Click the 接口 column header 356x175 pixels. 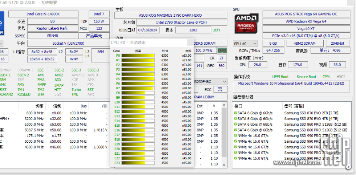(x=238, y=106)
